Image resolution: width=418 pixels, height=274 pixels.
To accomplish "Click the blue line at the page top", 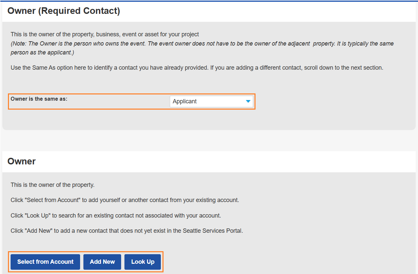I will [209, 1].
